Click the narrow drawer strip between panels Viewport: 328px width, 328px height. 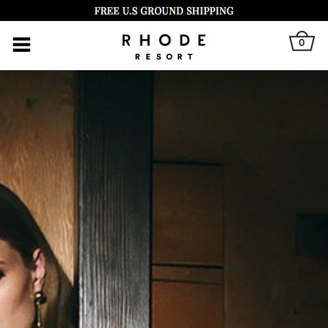[x=188, y=274]
